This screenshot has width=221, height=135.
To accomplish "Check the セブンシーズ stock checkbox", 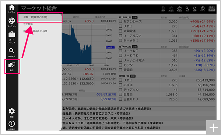I will pyautogui.click(x=120, y=21).
